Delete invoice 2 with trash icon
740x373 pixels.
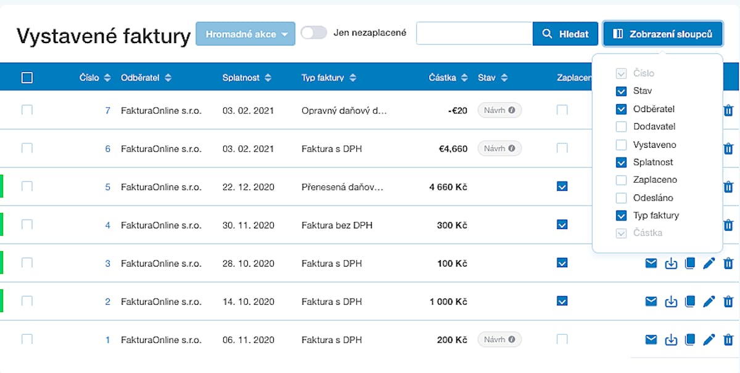pos(728,302)
